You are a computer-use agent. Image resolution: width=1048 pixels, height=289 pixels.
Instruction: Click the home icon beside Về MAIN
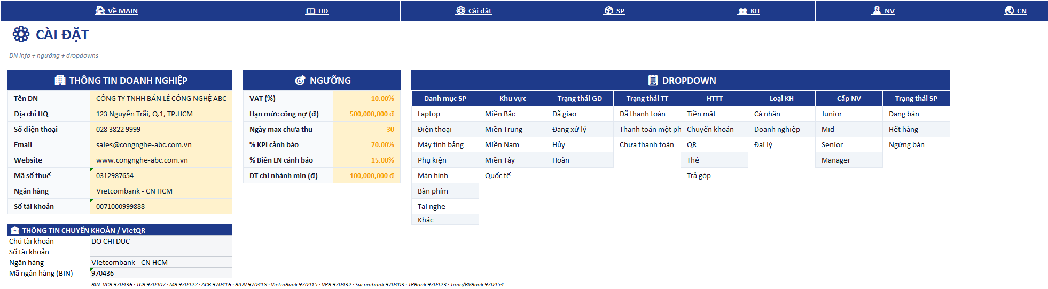pyautogui.click(x=100, y=11)
